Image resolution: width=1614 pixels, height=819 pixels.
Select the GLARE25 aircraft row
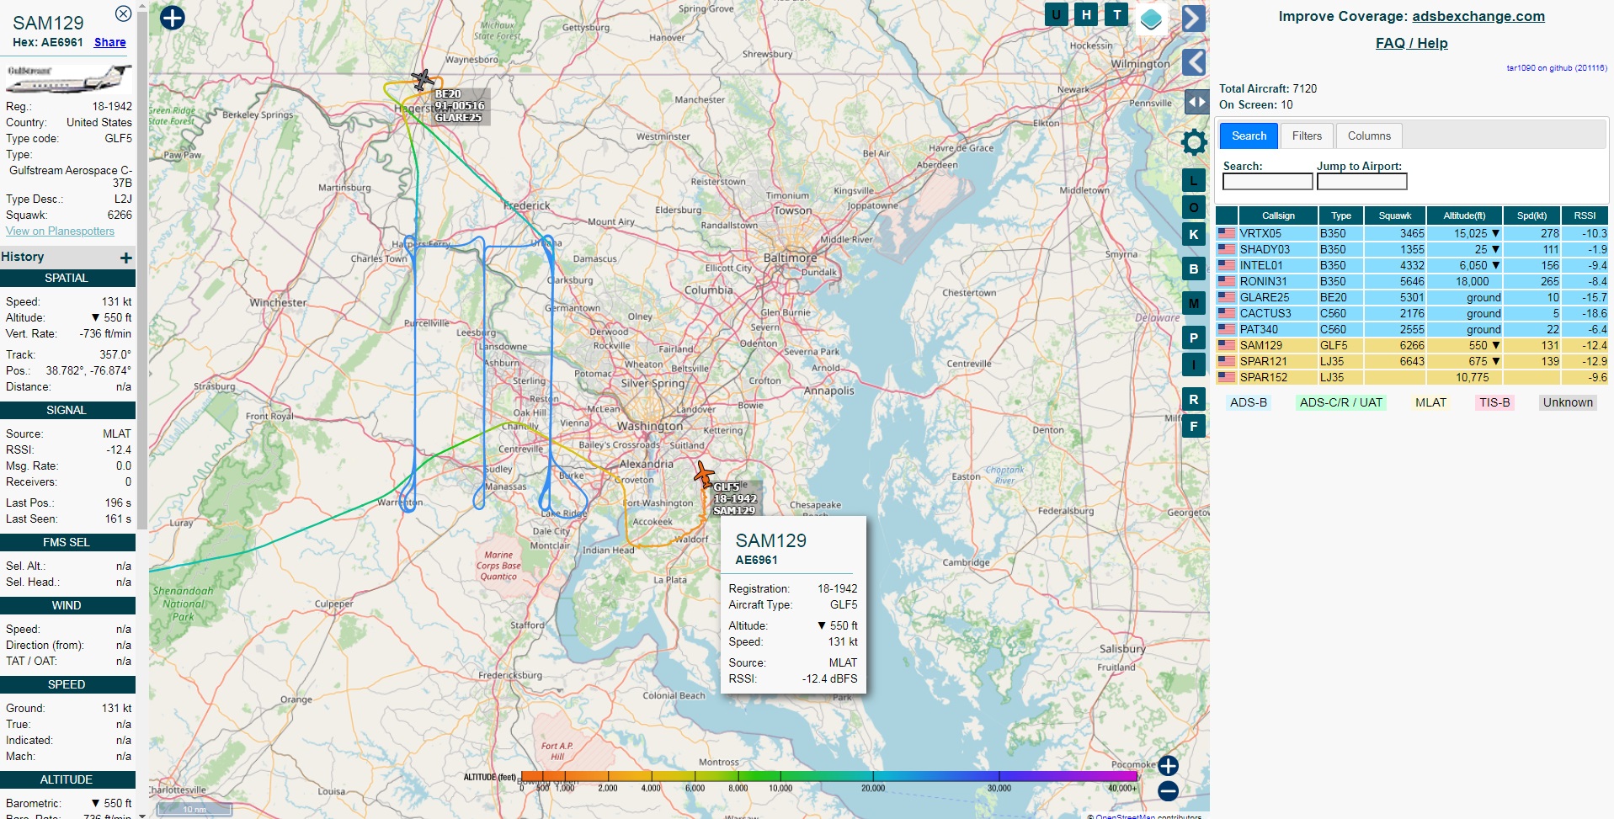click(1412, 297)
